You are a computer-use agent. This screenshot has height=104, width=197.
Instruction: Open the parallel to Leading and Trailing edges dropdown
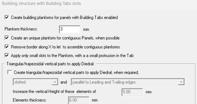128,82
